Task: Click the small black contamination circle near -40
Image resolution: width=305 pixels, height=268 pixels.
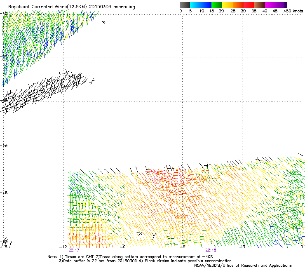Action: 104,22
